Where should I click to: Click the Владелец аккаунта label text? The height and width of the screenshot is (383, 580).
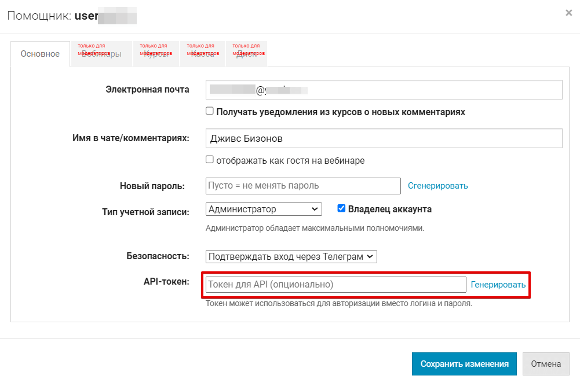tap(389, 209)
